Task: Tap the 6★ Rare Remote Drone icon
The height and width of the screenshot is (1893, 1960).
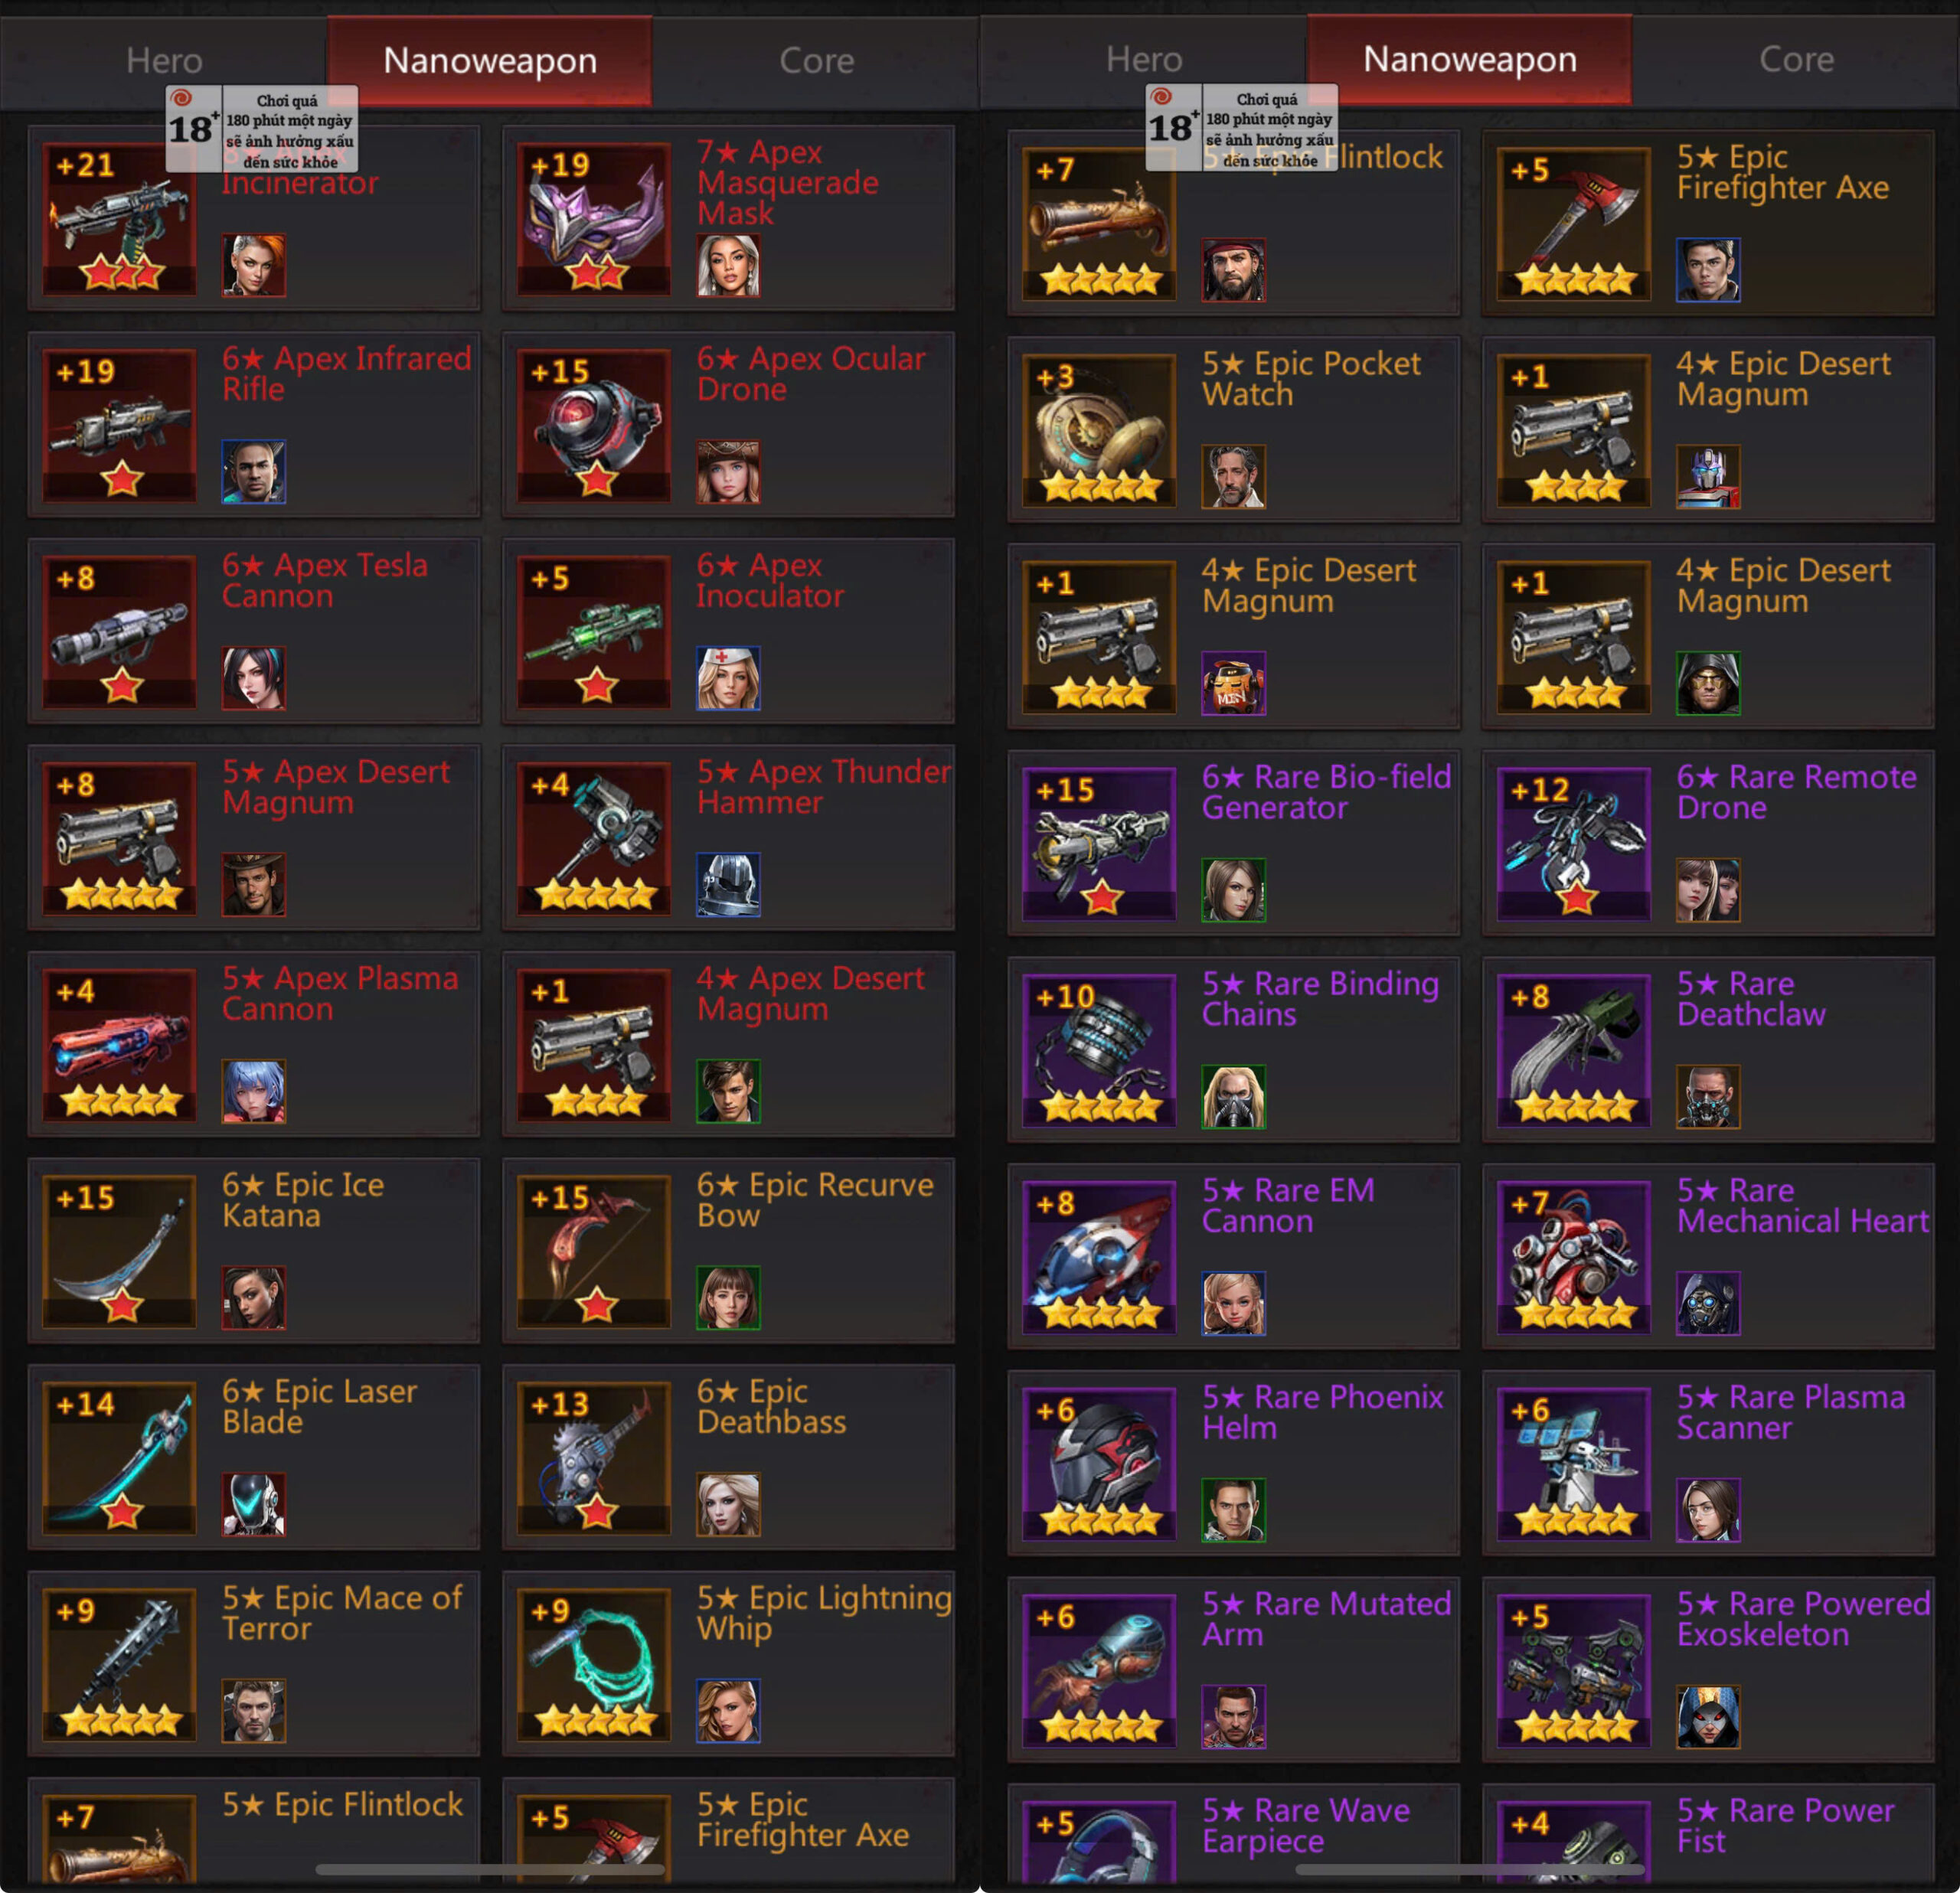Action: point(1574,843)
